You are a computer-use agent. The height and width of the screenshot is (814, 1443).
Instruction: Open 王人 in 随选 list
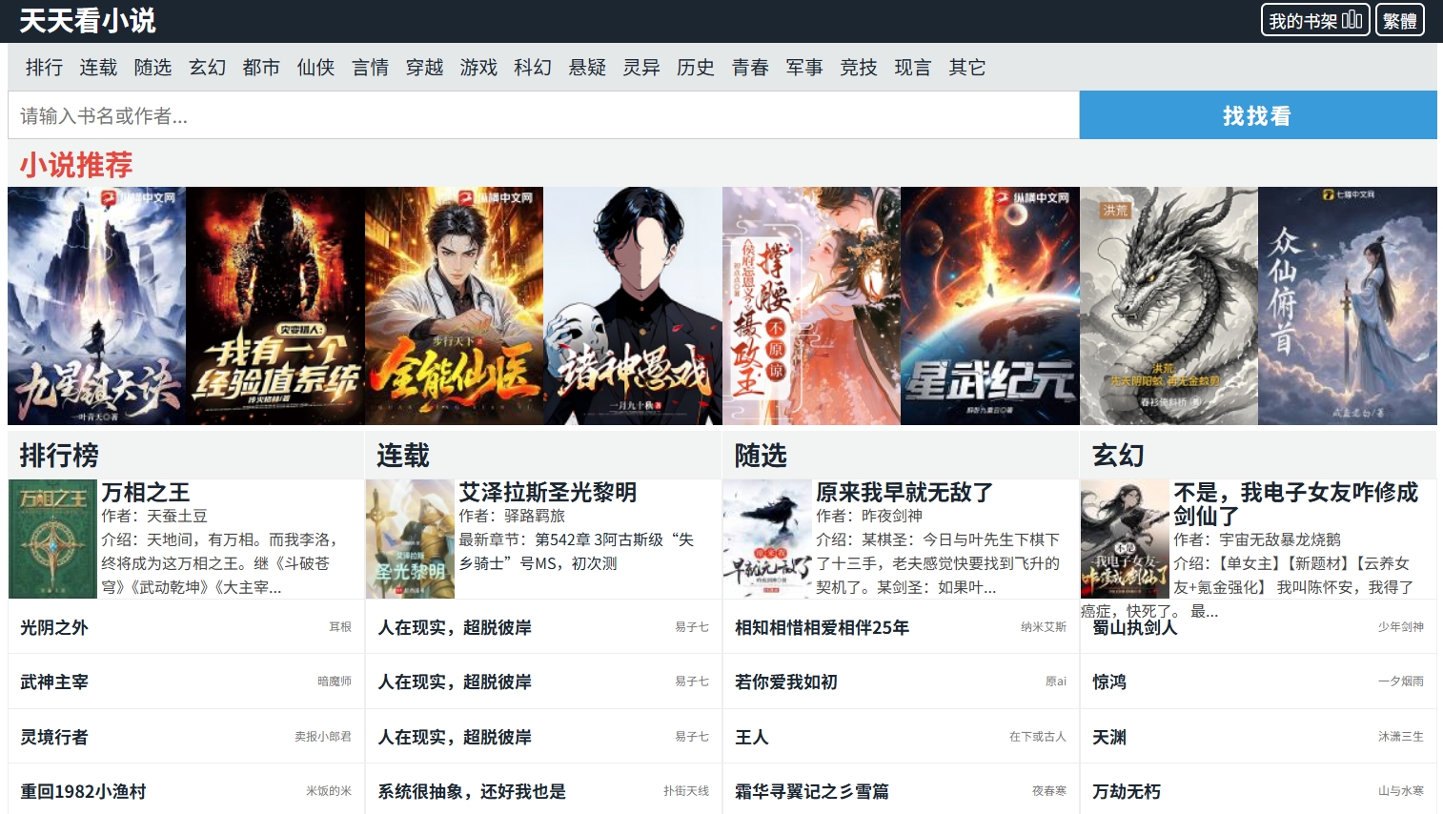click(x=752, y=737)
